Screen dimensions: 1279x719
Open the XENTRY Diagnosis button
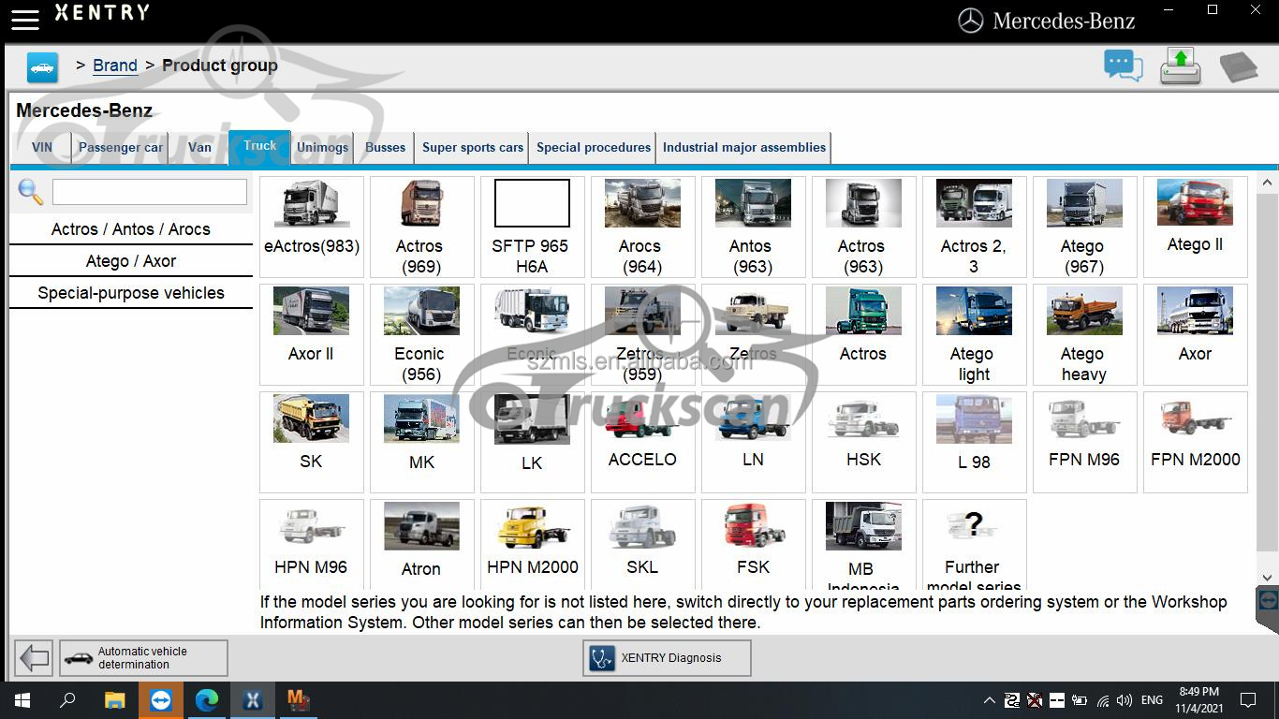coord(667,657)
